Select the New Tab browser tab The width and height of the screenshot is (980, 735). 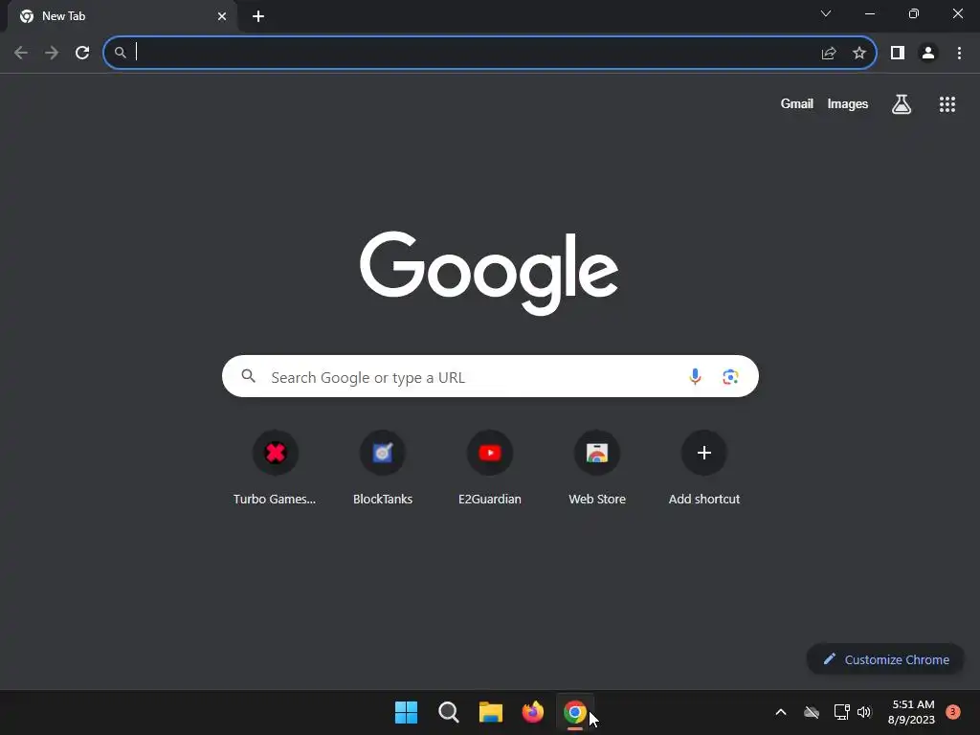(122, 16)
